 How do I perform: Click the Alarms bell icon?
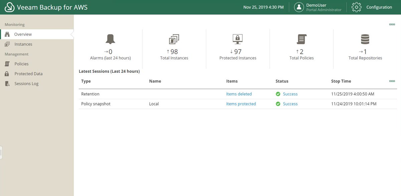110,39
